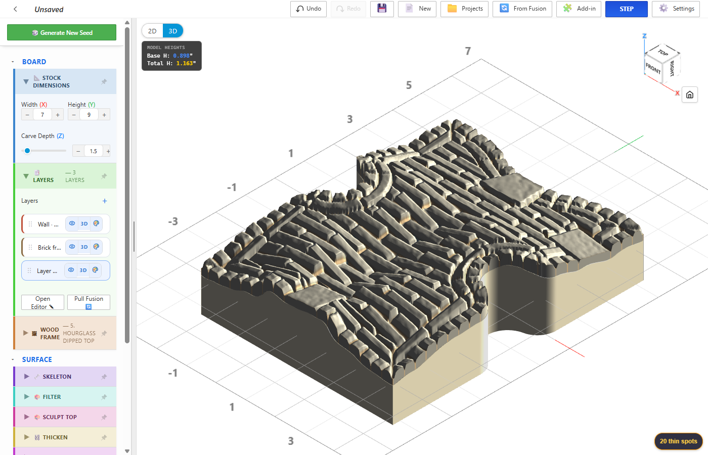Click the Height value input field
The height and width of the screenshot is (455, 708).
click(89, 115)
